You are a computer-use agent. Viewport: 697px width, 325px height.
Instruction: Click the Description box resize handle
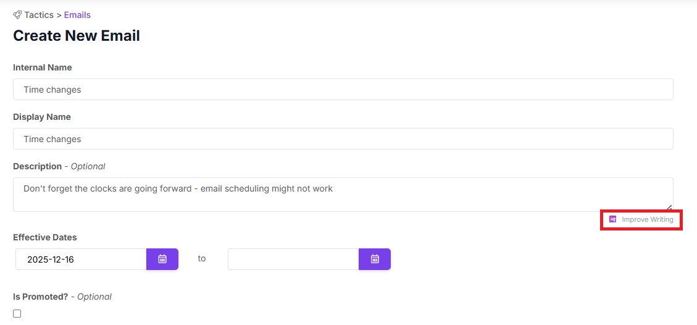click(669, 208)
